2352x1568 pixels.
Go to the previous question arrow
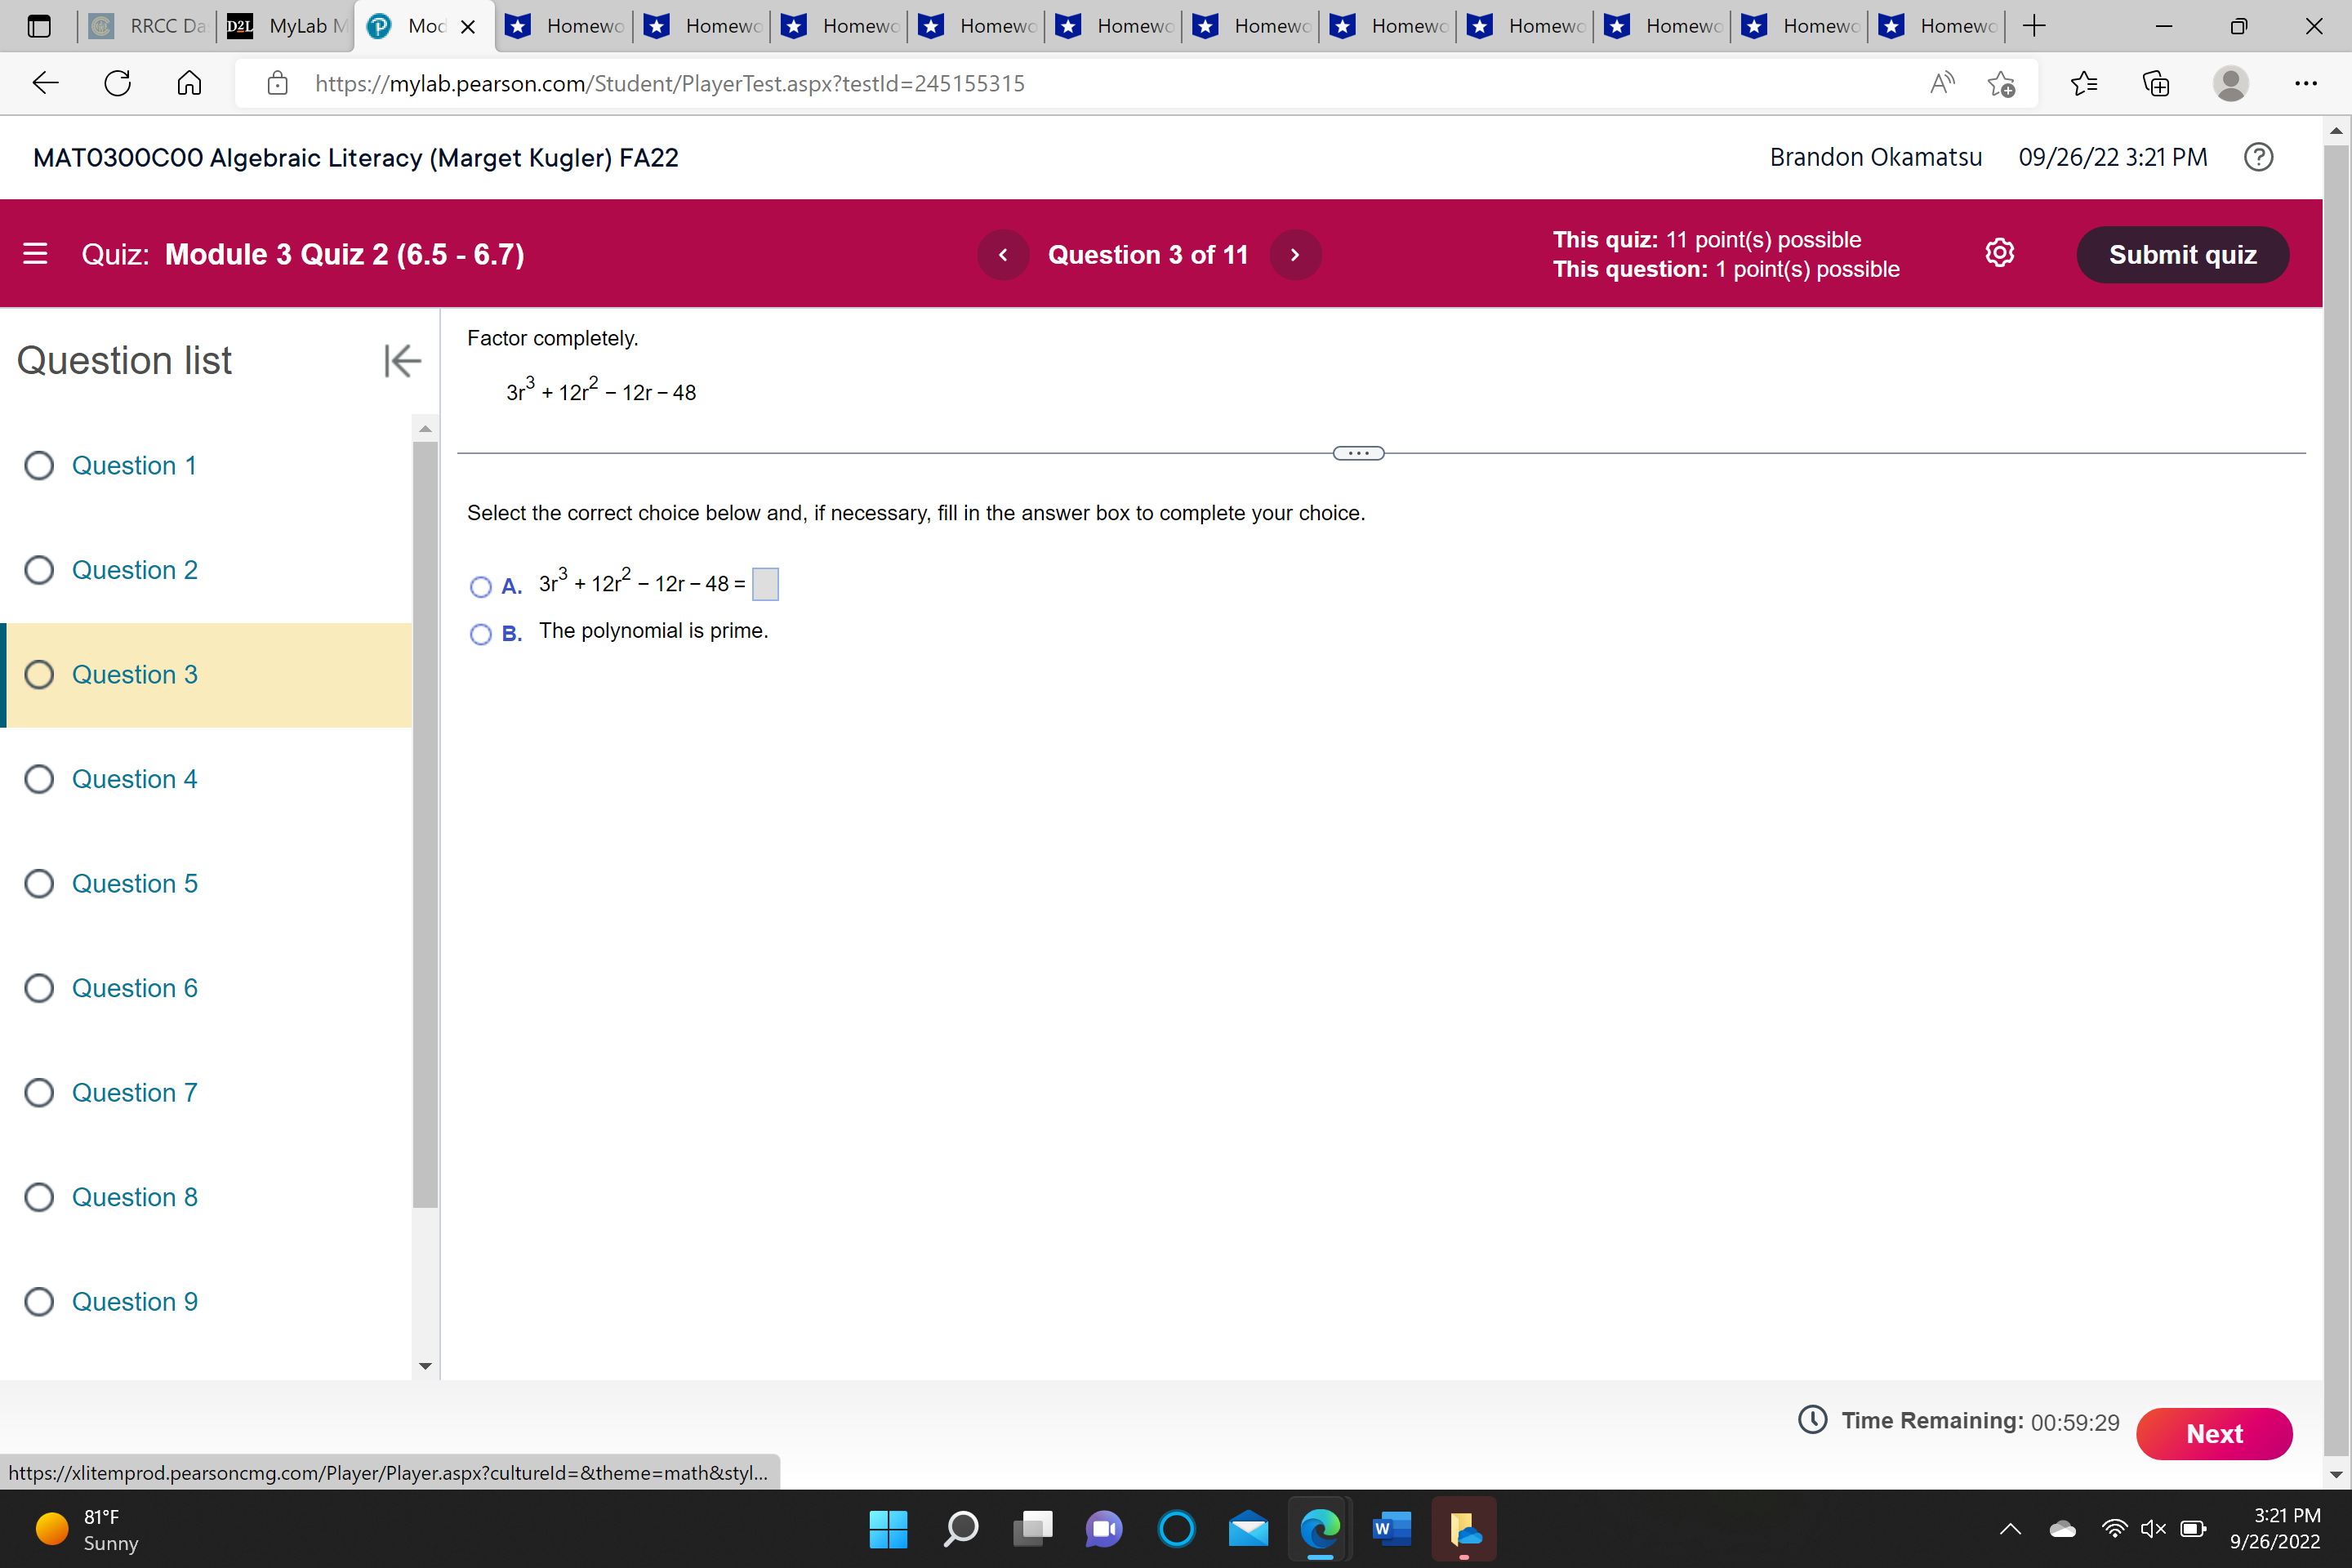pos(1003,255)
